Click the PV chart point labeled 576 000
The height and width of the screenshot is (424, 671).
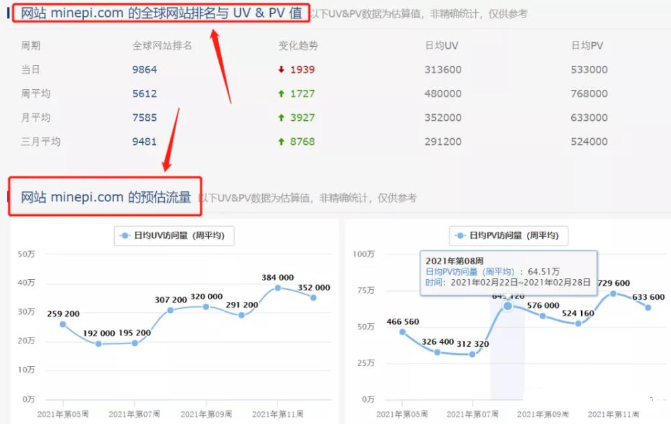542,316
